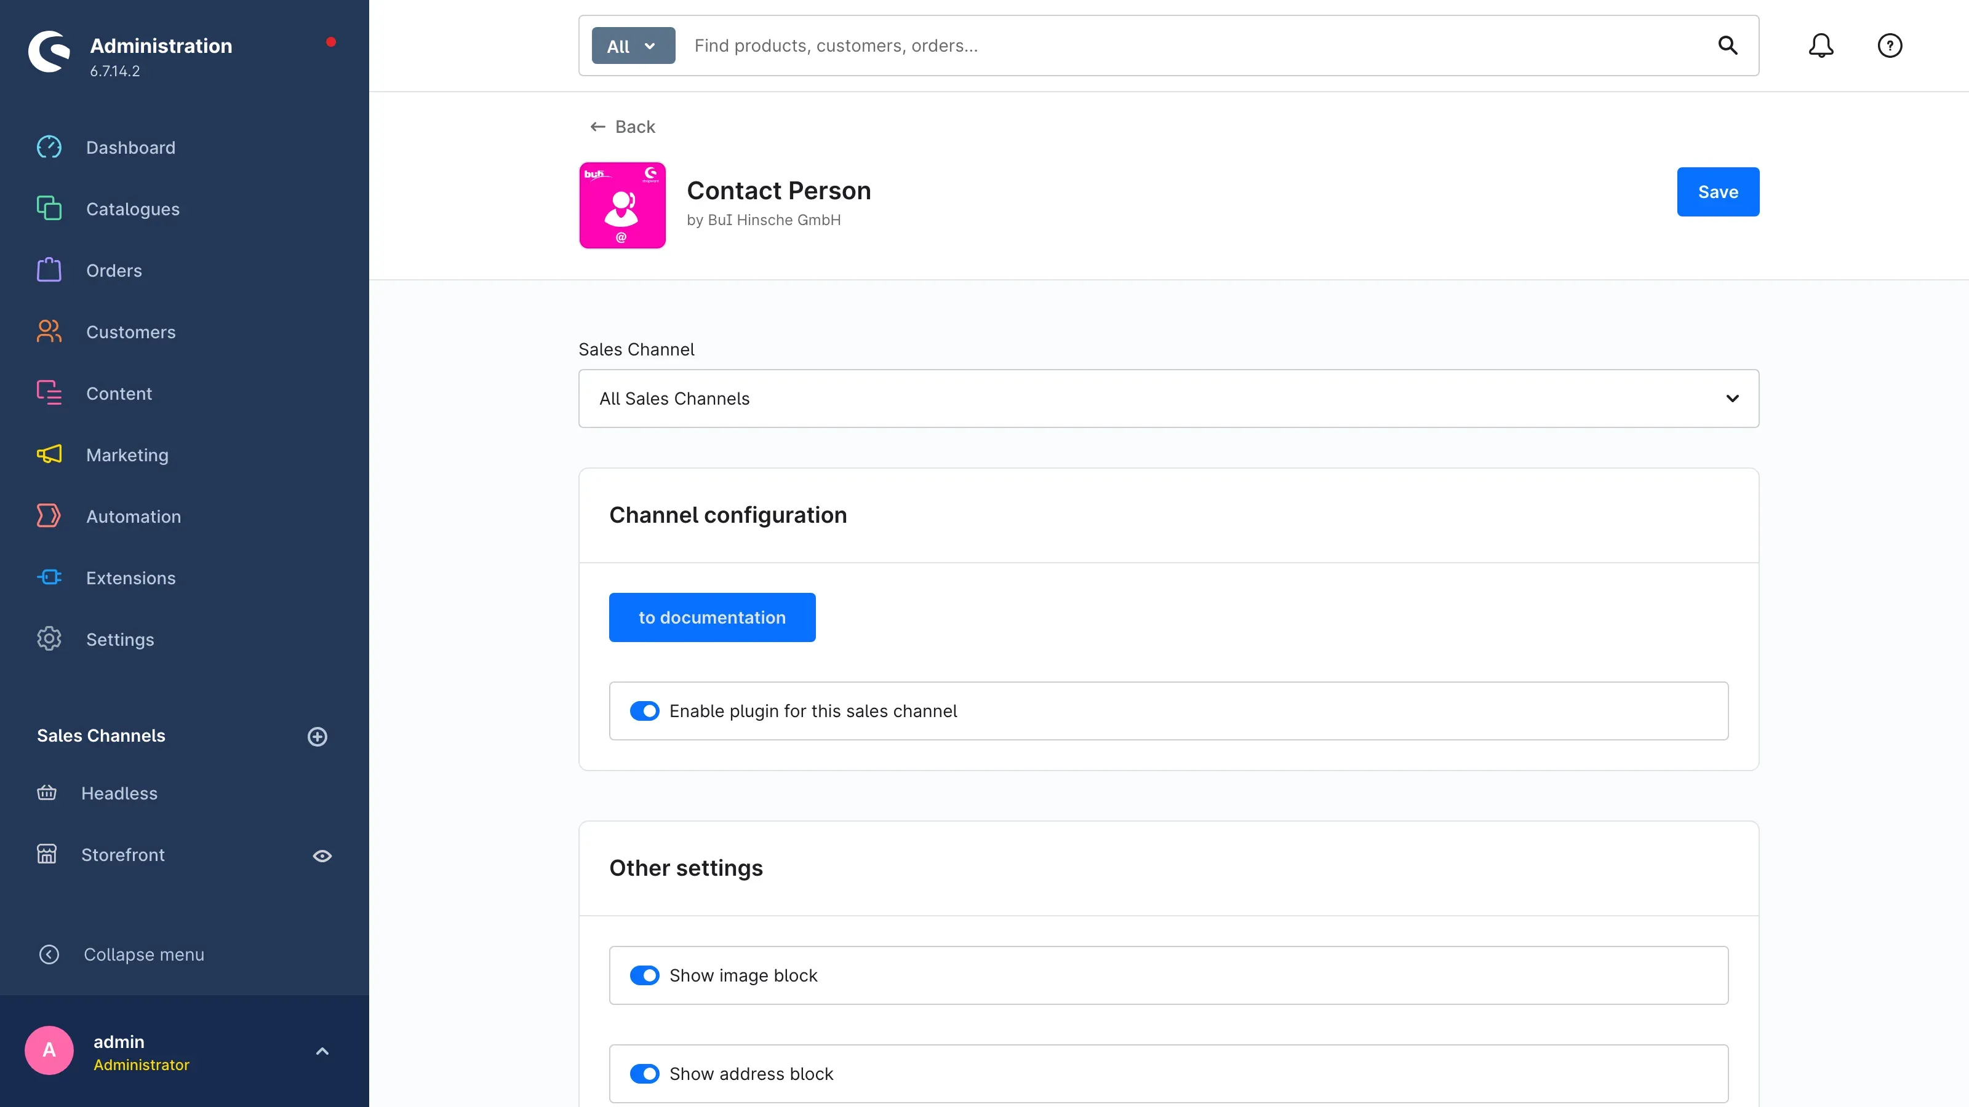Image resolution: width=1969 pixels, height=1107 pixels.
Task: Disable Show image block switch
Action: point(644,975)
